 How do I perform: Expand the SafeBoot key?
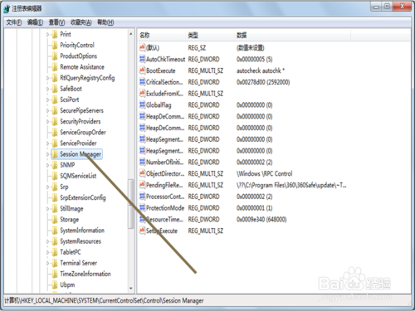pos(47,89)
